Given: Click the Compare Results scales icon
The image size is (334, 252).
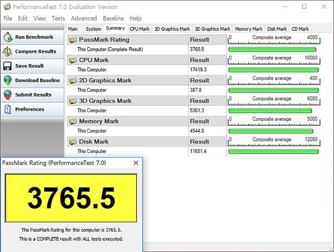Looking at the screenshot, I should (7, 52).
